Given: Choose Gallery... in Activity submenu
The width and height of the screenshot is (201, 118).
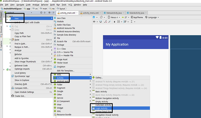Looking at the screenshot, I should tap(121, 78).
